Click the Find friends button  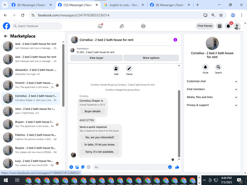click(205, 26)
